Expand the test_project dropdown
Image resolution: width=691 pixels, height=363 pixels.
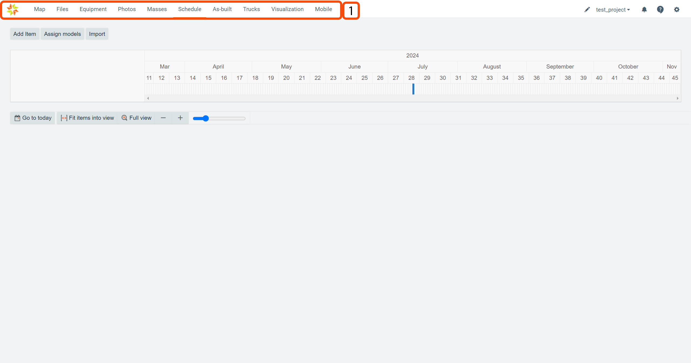[613, 10]
